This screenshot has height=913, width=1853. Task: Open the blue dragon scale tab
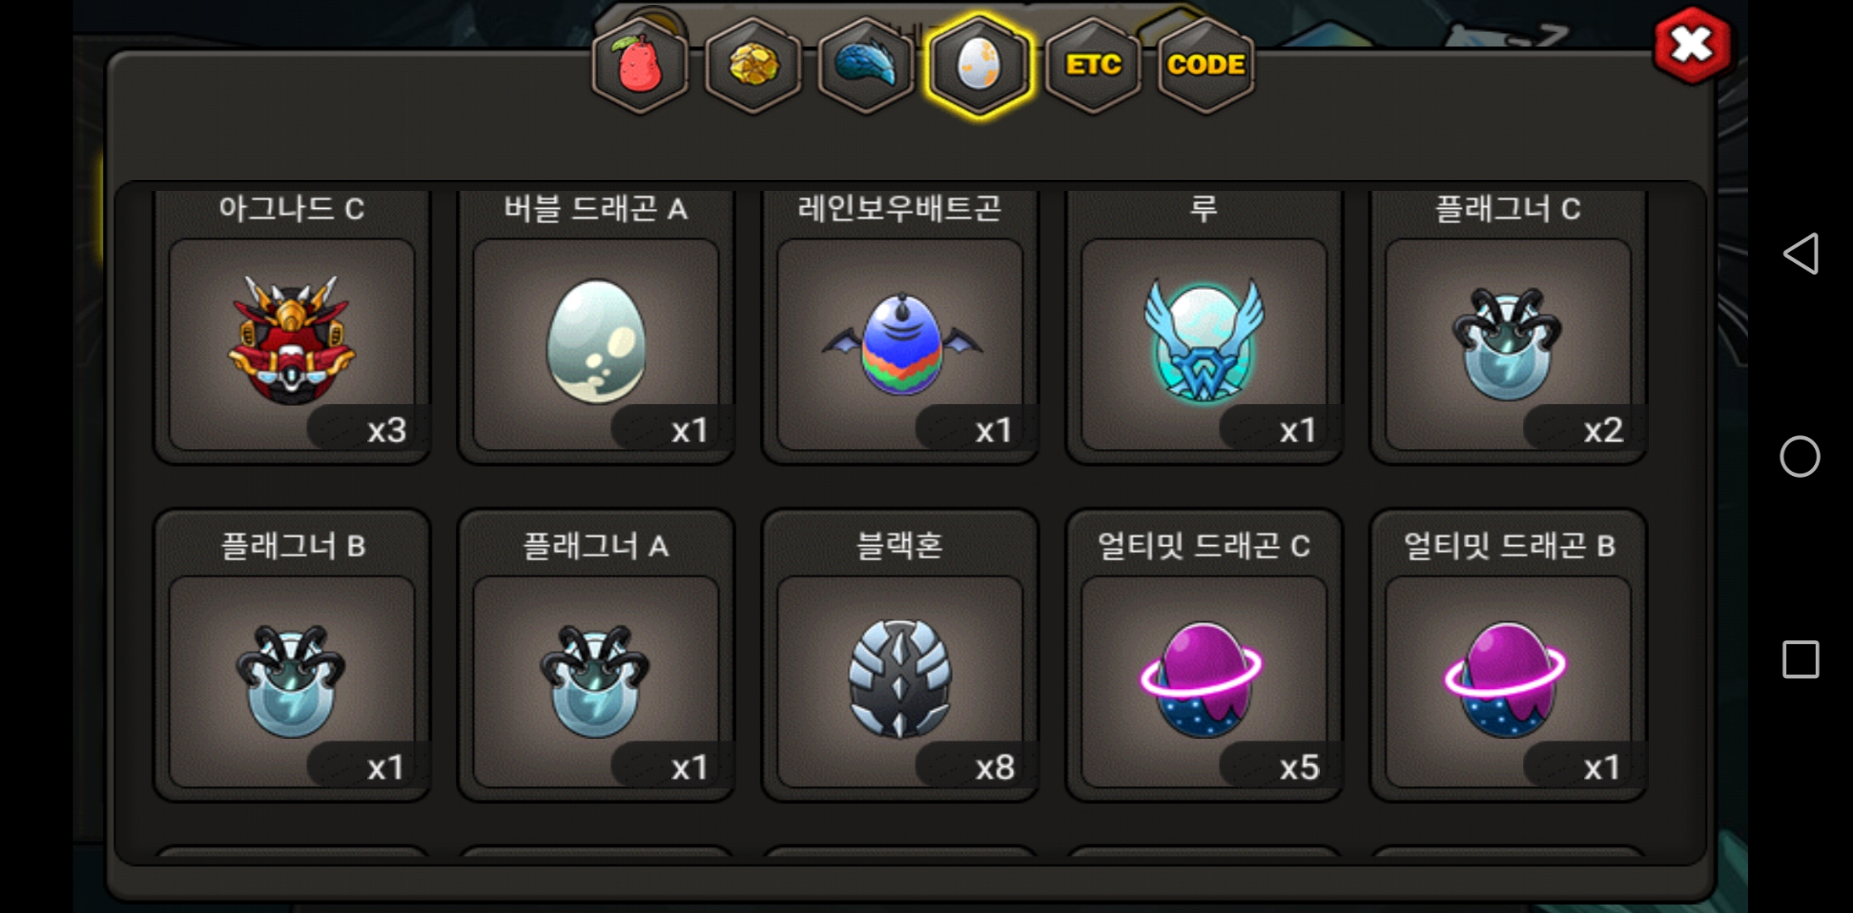866,65
